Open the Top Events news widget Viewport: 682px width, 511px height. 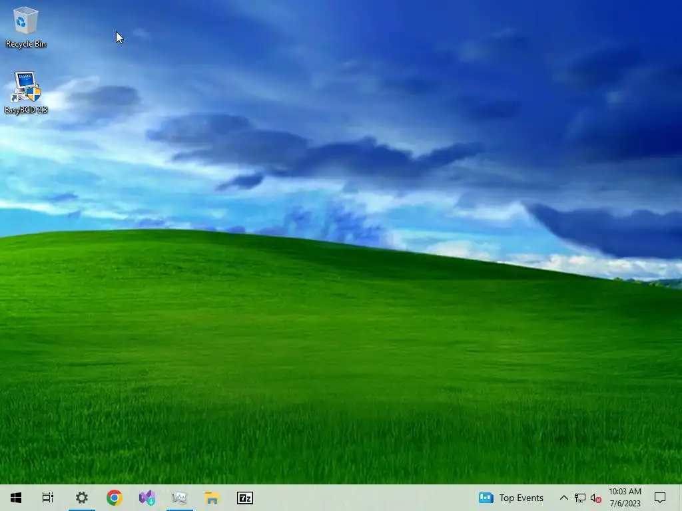tap(511, 498)
